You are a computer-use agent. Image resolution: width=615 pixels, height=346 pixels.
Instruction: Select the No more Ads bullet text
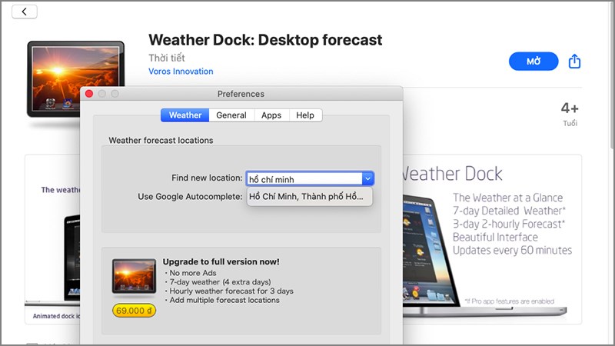click(x=193, y=273)
